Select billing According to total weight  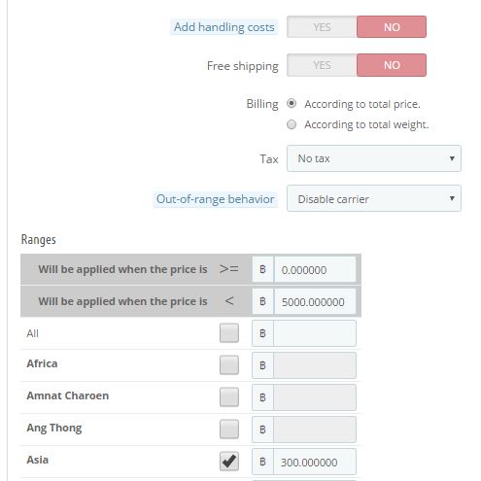pos(292,124)
